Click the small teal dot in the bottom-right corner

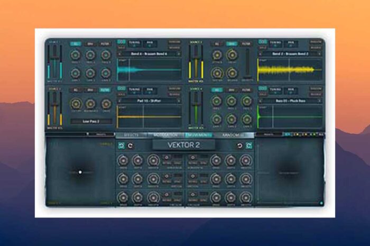pos(321,203)
